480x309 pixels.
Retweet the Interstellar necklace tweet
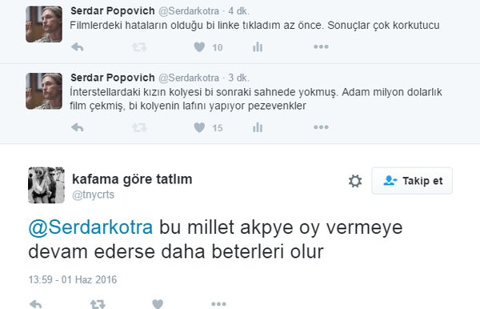coord(139,127)
